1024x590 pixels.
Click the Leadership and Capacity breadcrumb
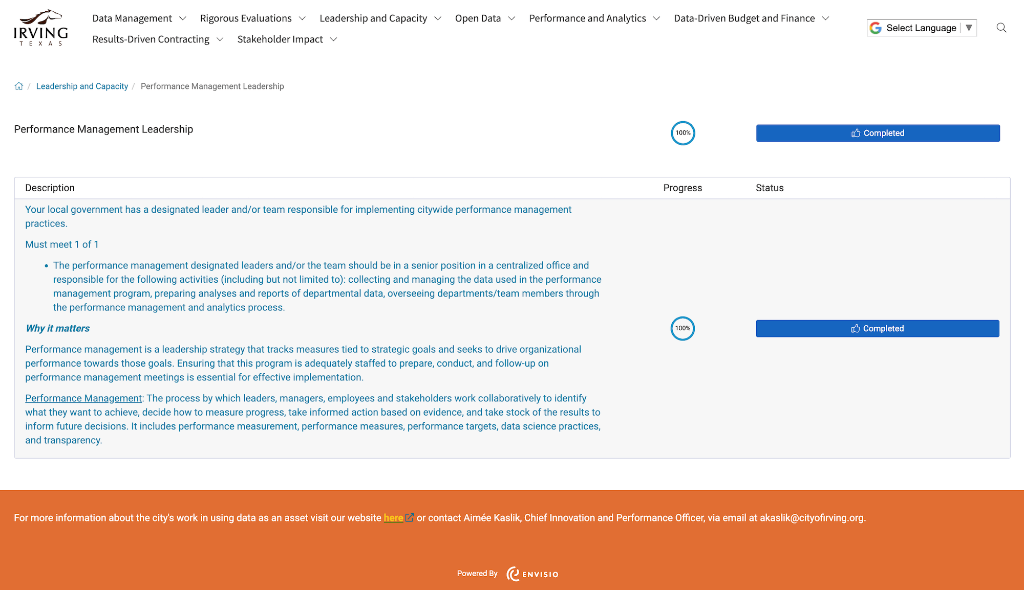coord(81,86)
